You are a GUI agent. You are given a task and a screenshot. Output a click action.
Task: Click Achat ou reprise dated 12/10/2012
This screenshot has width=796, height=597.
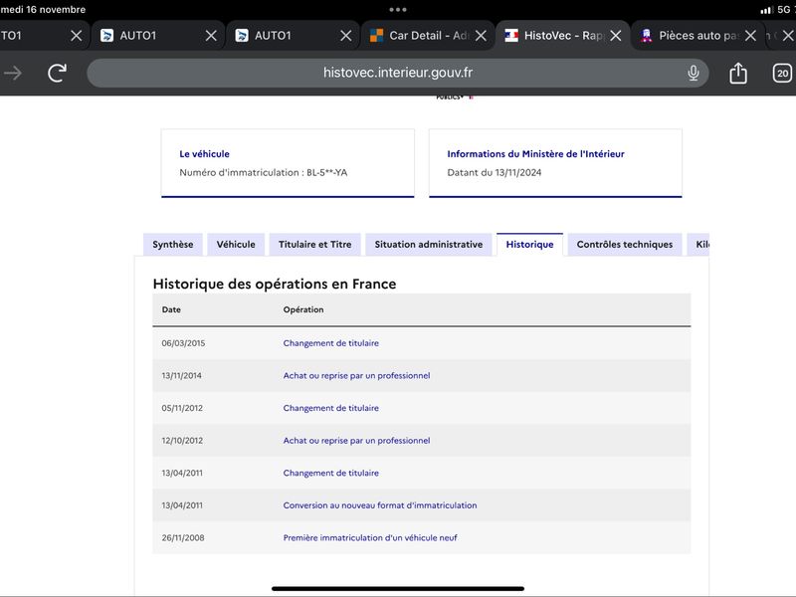coord(356,441)
